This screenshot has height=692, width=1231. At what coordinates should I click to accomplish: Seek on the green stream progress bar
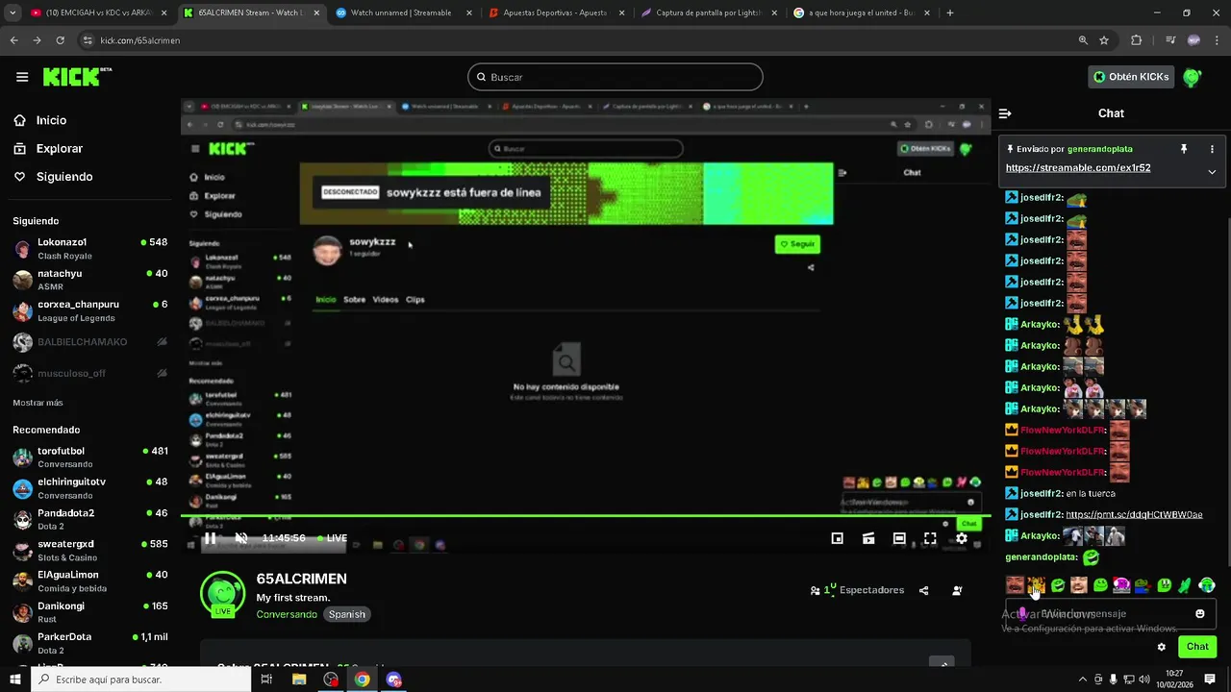(586, 517)
